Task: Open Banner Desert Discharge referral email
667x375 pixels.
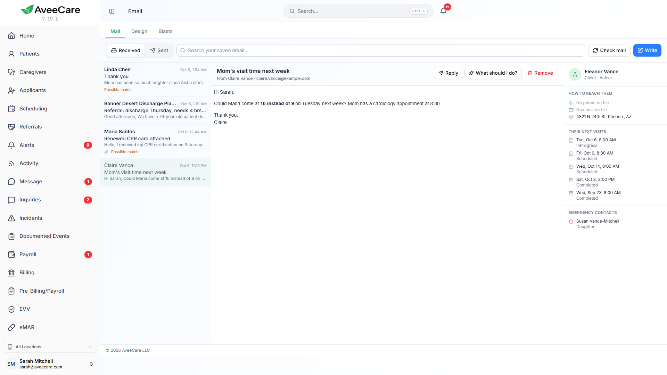Action: coord(155,110)
